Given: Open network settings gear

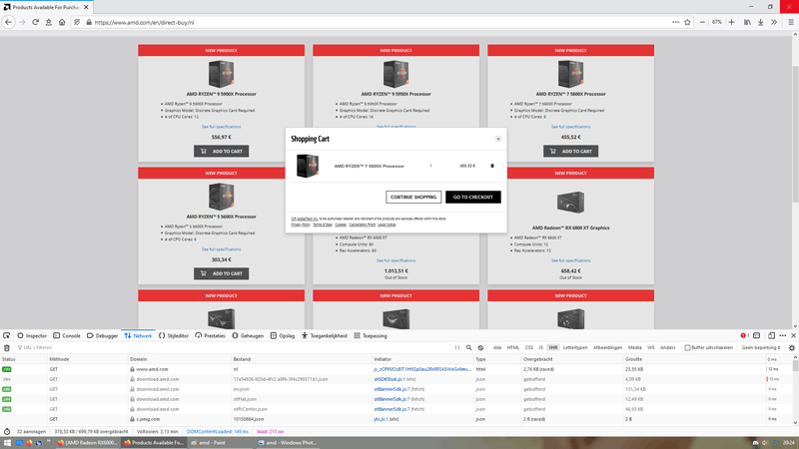Looking at the screenshot, I should 792,347.
